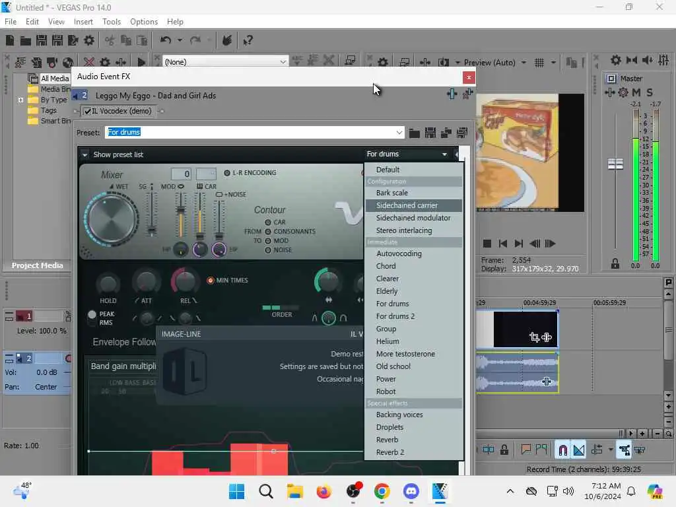Open the File menu
676x507 pixels.
pyautogui.click(x=11, y=22)
